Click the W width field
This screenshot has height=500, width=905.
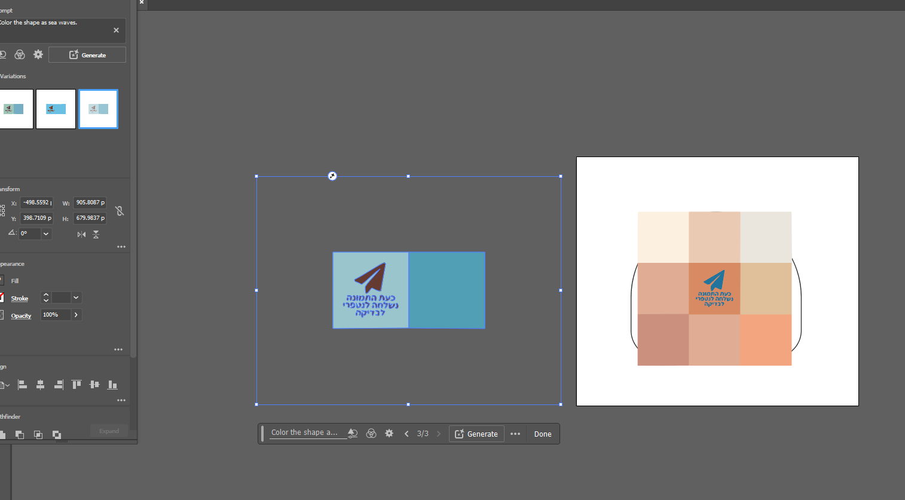coord(90,203)
